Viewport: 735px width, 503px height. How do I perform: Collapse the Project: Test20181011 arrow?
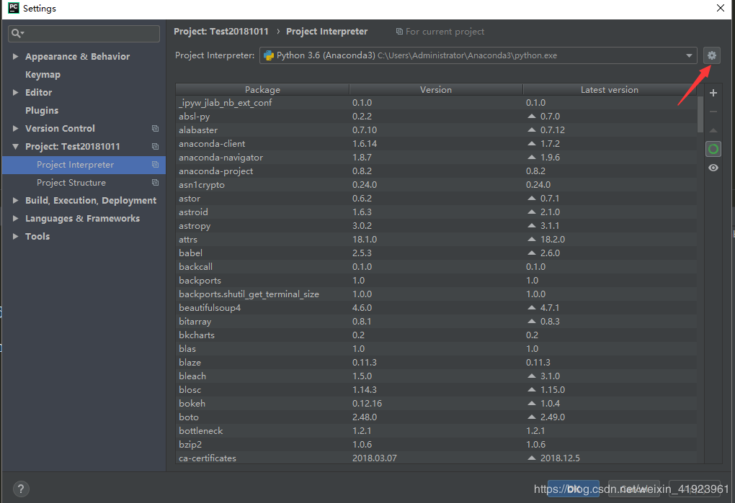(15, 147)
